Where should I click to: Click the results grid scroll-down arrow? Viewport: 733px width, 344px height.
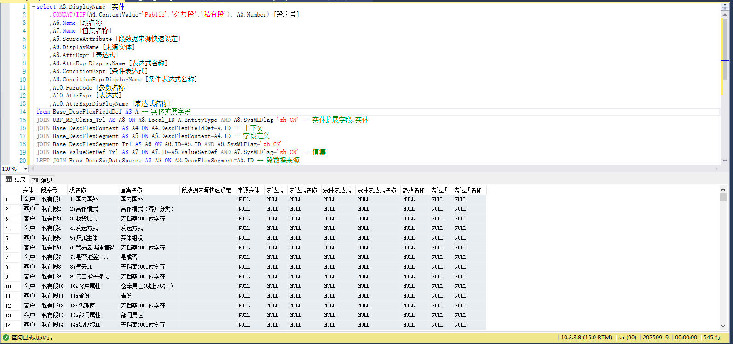[723, 326]
